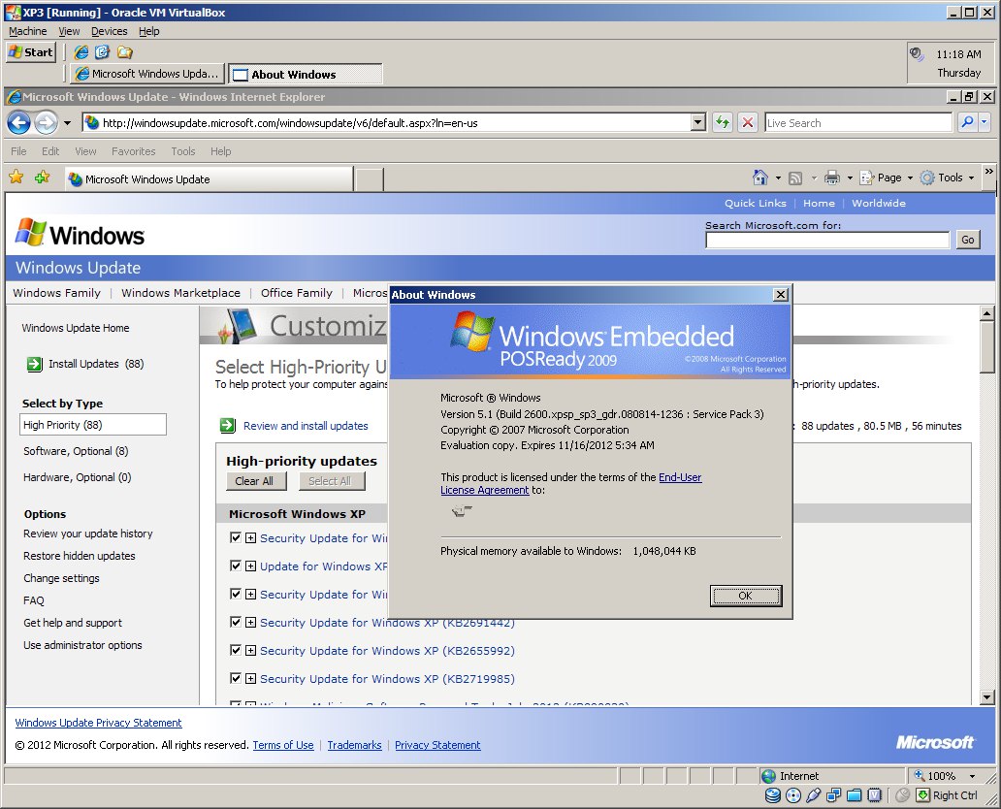Click green arrow beside Review and install updates
Screen dimensions: 1001x809
coord(227,425)
